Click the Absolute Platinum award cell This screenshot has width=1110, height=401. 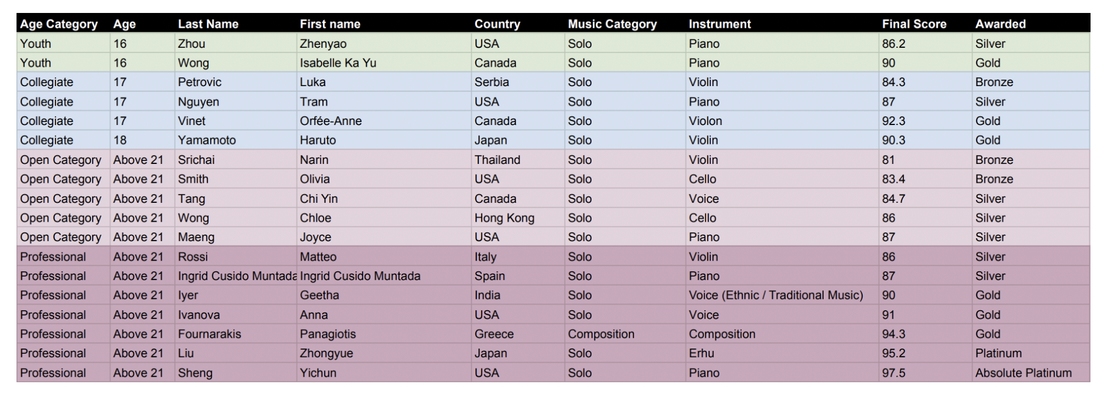[x=1023, y=373]
